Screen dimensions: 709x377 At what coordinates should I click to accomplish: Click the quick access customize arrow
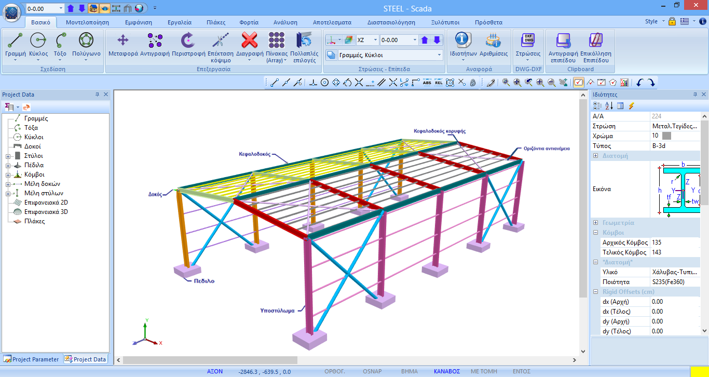point(155,8)
